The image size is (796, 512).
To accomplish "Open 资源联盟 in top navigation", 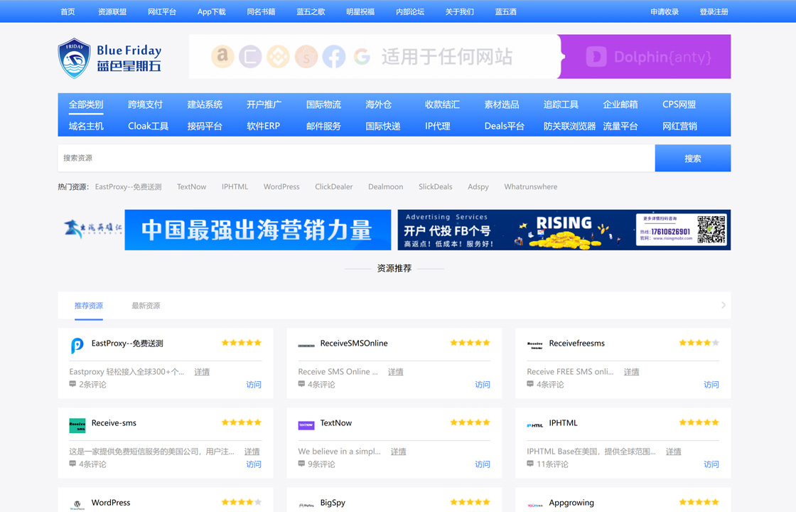I will 112,11.
